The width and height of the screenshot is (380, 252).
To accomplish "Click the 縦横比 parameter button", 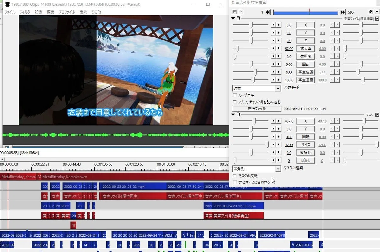I will coord(306,153).
